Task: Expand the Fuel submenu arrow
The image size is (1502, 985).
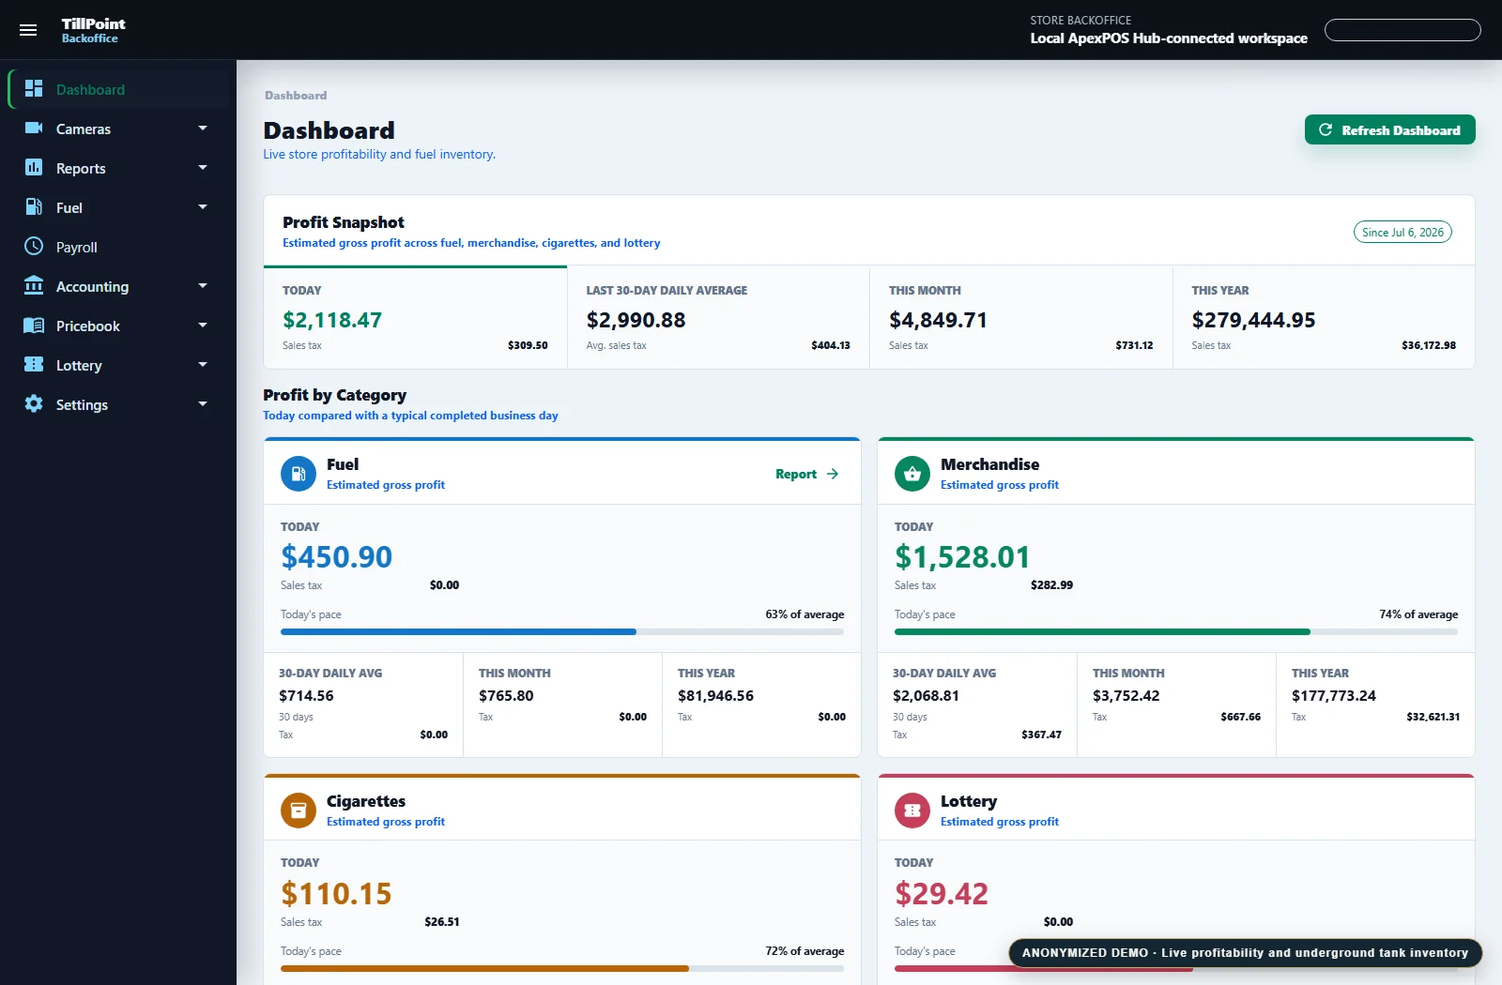Action: [203, 206]
